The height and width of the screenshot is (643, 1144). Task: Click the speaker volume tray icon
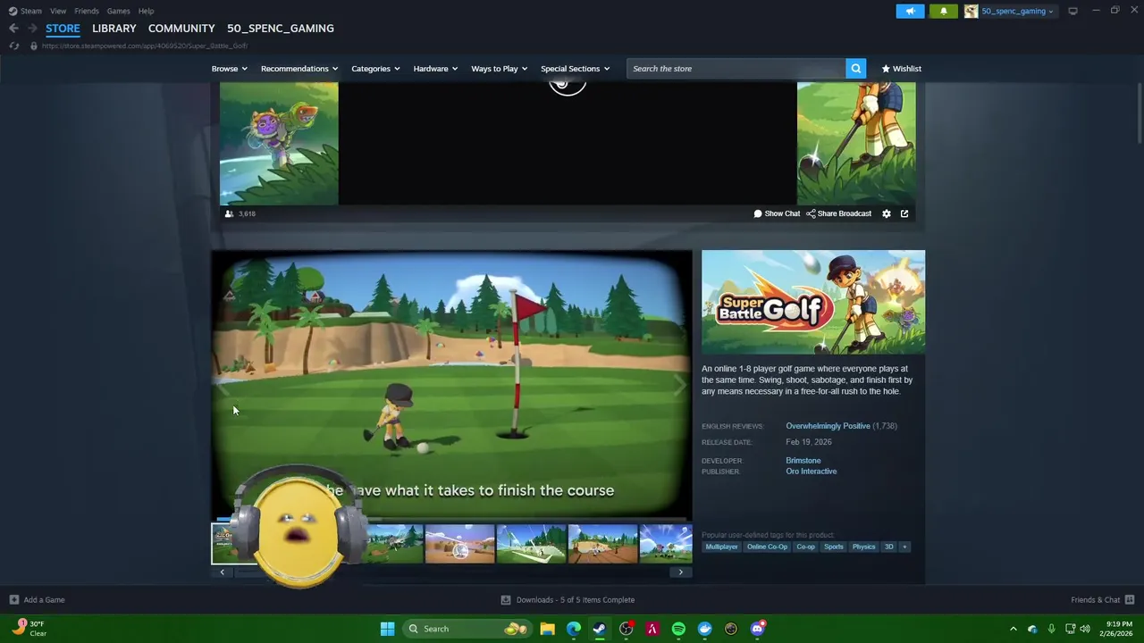(1085, 629)
